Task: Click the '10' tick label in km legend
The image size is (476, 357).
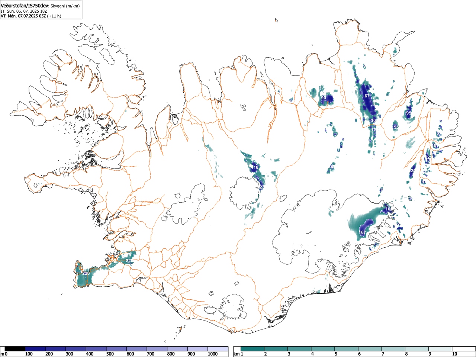Action: [454, 354]
